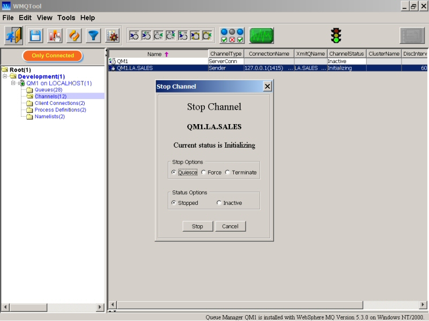
Task: Click the gear settings toolbar icon
Action: point(113,36)
